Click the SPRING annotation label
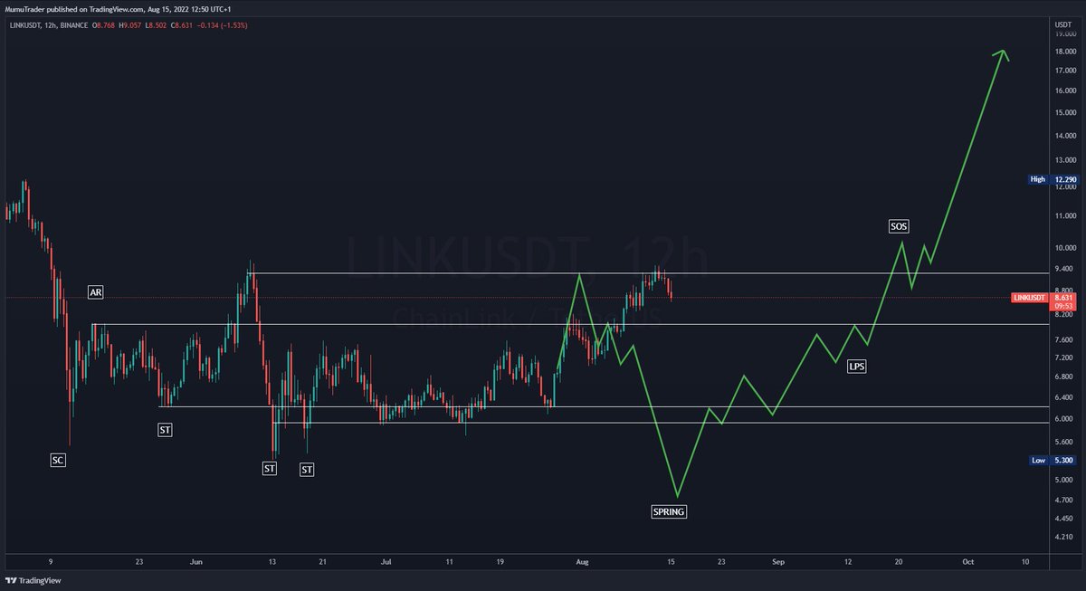The width and height of the screenshot is (1086, 591). pos(669,511)
